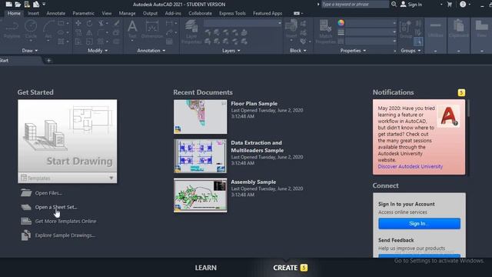Open the layer selection dropdown
Image resolution: width=492 pixels, height=277 pixels.
[x=243, y=23]
